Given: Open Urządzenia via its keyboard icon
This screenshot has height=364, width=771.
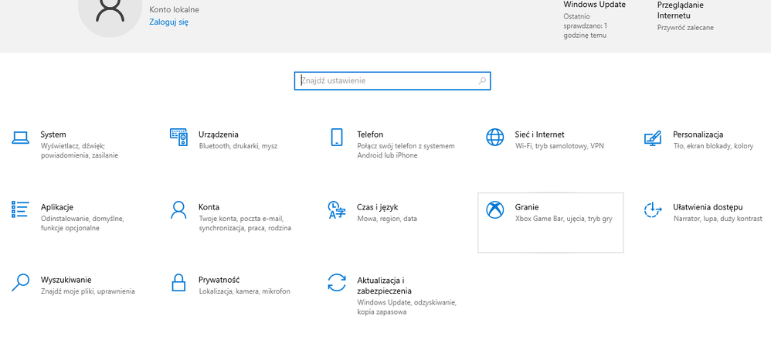Looking at the screenshot, I should tap(178, 138).
